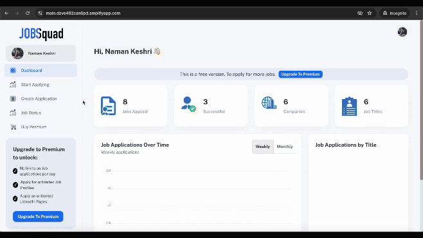Click the 2.0 y-axis label on chart

click(108, 170)
